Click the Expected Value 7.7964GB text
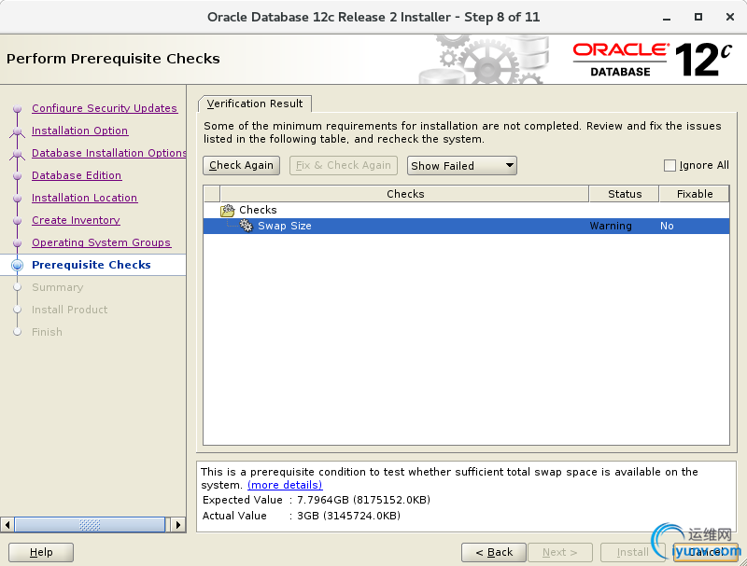 tap(317, 500)
